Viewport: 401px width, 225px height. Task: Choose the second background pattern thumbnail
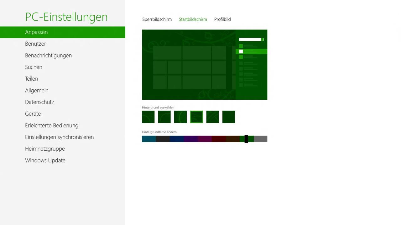(164, 117)
